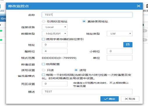This screenshot has width=148, height=106.
Task: Tick the 启用配置 checkbox
Action: pos(43,64)
